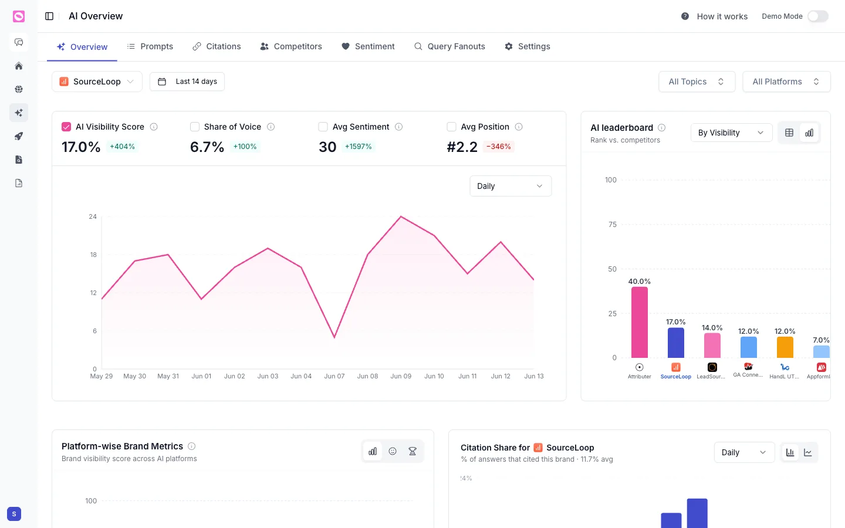This screenshot has height=528, width=845.
Task: Show Avg Position info icon
Action: (519, 127)
